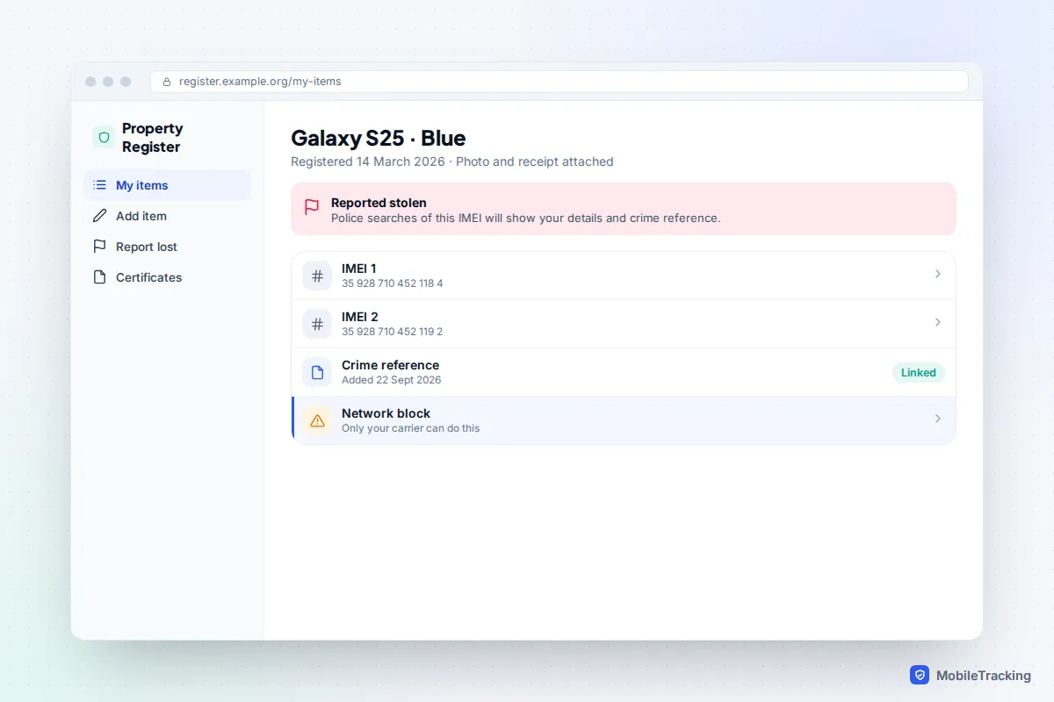The height and width of the screenshot is (702, 1054).
Task: Click the hash icon beside IMEI 1
Action: pyautogui.click(x=317, y=276)
